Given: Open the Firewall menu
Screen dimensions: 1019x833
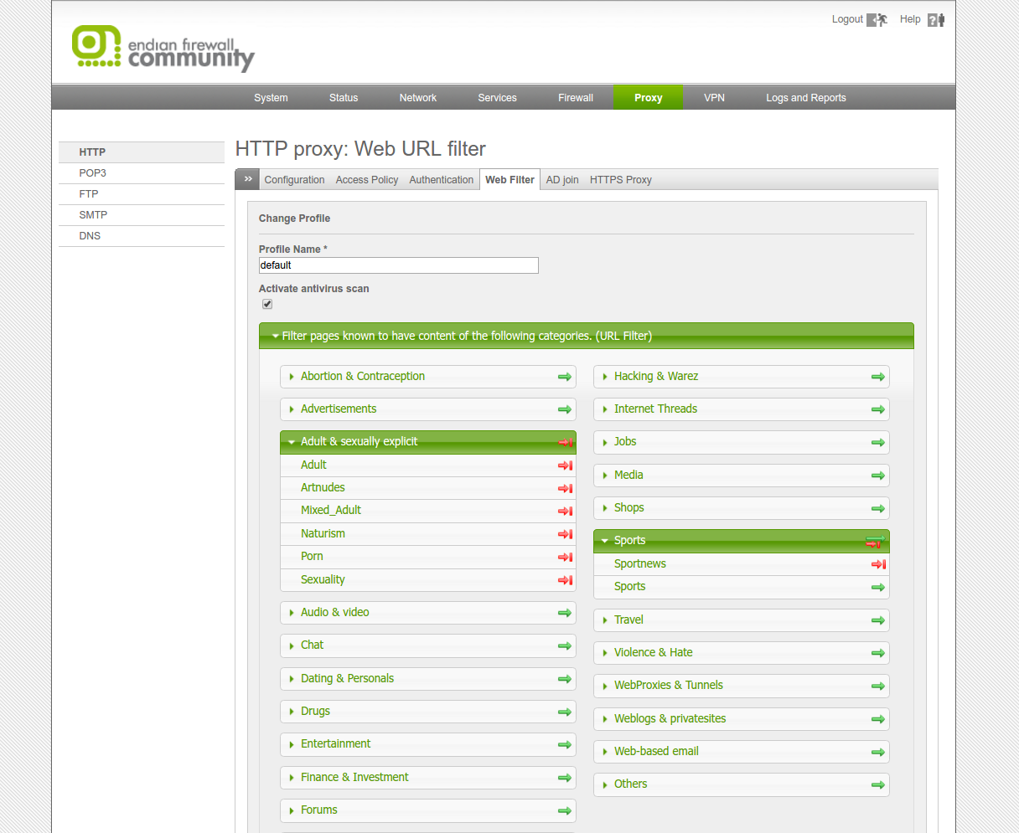Looking at the screenshot, I should click(576, 98).
